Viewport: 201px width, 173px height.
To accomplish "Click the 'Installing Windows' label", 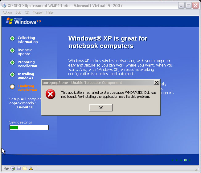I will click(x=26, y=76).
